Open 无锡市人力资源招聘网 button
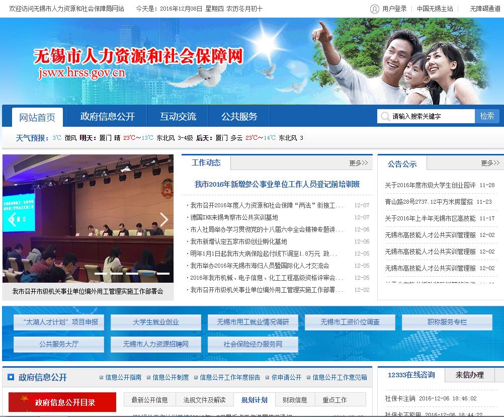The height and width of the screenshot is (417, 504). [156, 345]
